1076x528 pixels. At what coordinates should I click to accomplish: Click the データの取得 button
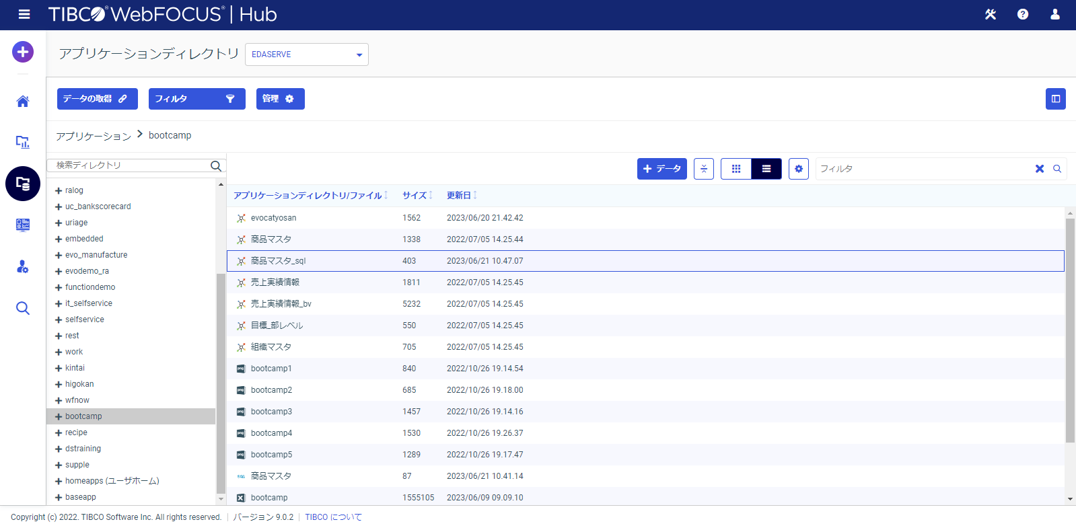[97, 99]
